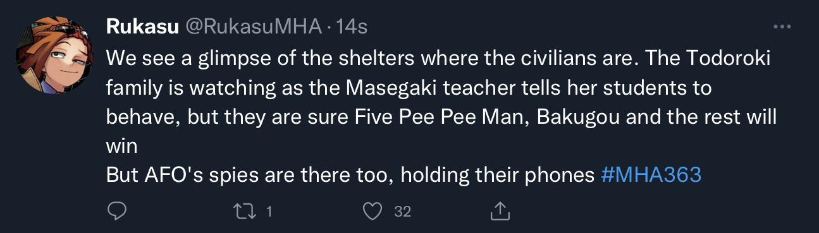The width and height of the screenshot is (819, 233).
Task: Click the lone word 'win'
Action: pyautogui.click(x=120, y=146)
